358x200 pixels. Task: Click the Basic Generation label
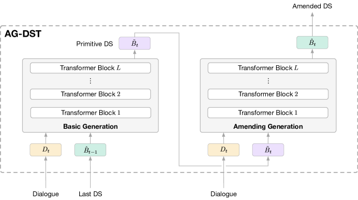tap(91, 127)
